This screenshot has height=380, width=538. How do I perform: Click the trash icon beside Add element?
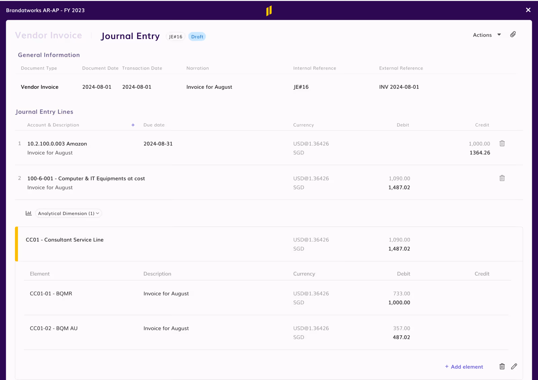(502, 367)
